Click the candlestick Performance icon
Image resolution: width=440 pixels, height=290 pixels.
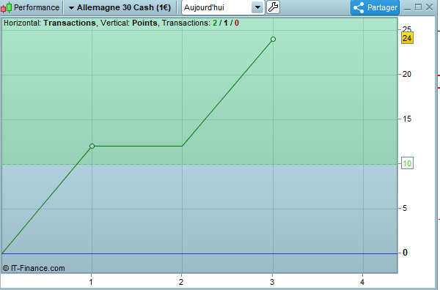click(6, 7)
